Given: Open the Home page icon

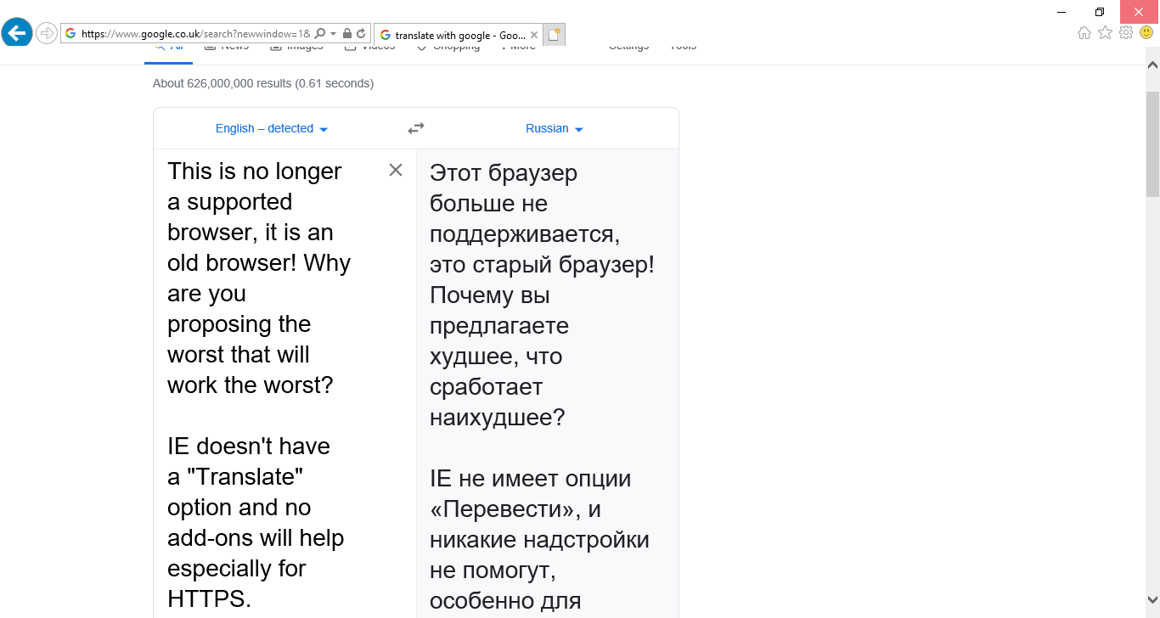Looking at the screenshot, I should (1084, 33).
